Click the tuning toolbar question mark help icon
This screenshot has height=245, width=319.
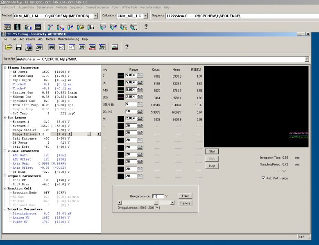[x=127, y=47]
